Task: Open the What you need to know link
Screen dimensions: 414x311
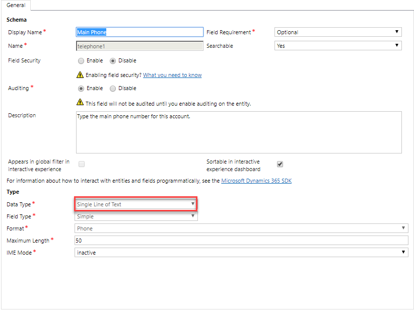Action: (172, 75)
